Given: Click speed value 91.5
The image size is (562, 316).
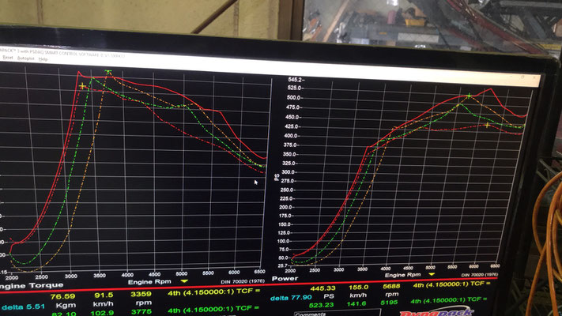Looking at the screenshot, I should coord(104,295).
